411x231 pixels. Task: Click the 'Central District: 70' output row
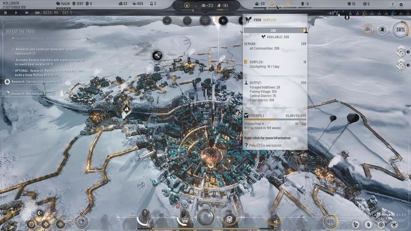click(x=263, y=96)
